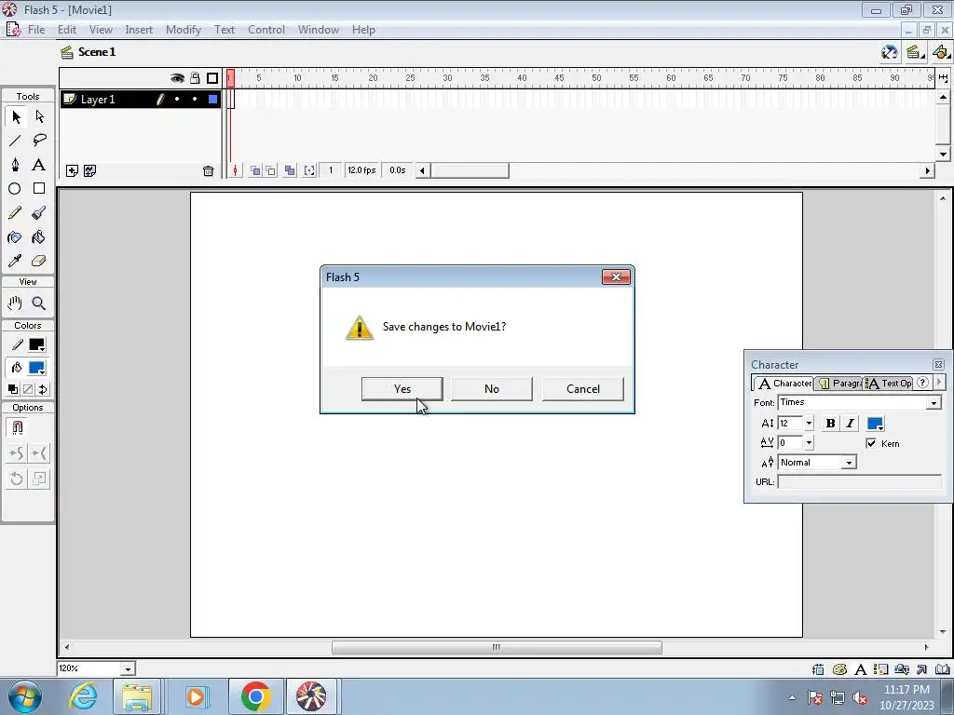Click the Delete Layer trash icon
The height and width of the screenshot is (715, 954).
point(208,171)
